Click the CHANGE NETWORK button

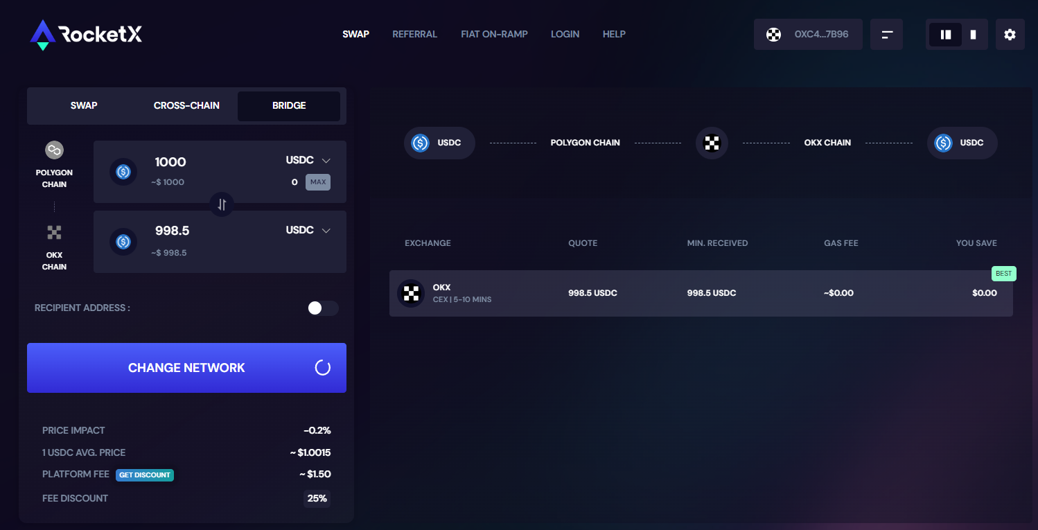point(186,368)
